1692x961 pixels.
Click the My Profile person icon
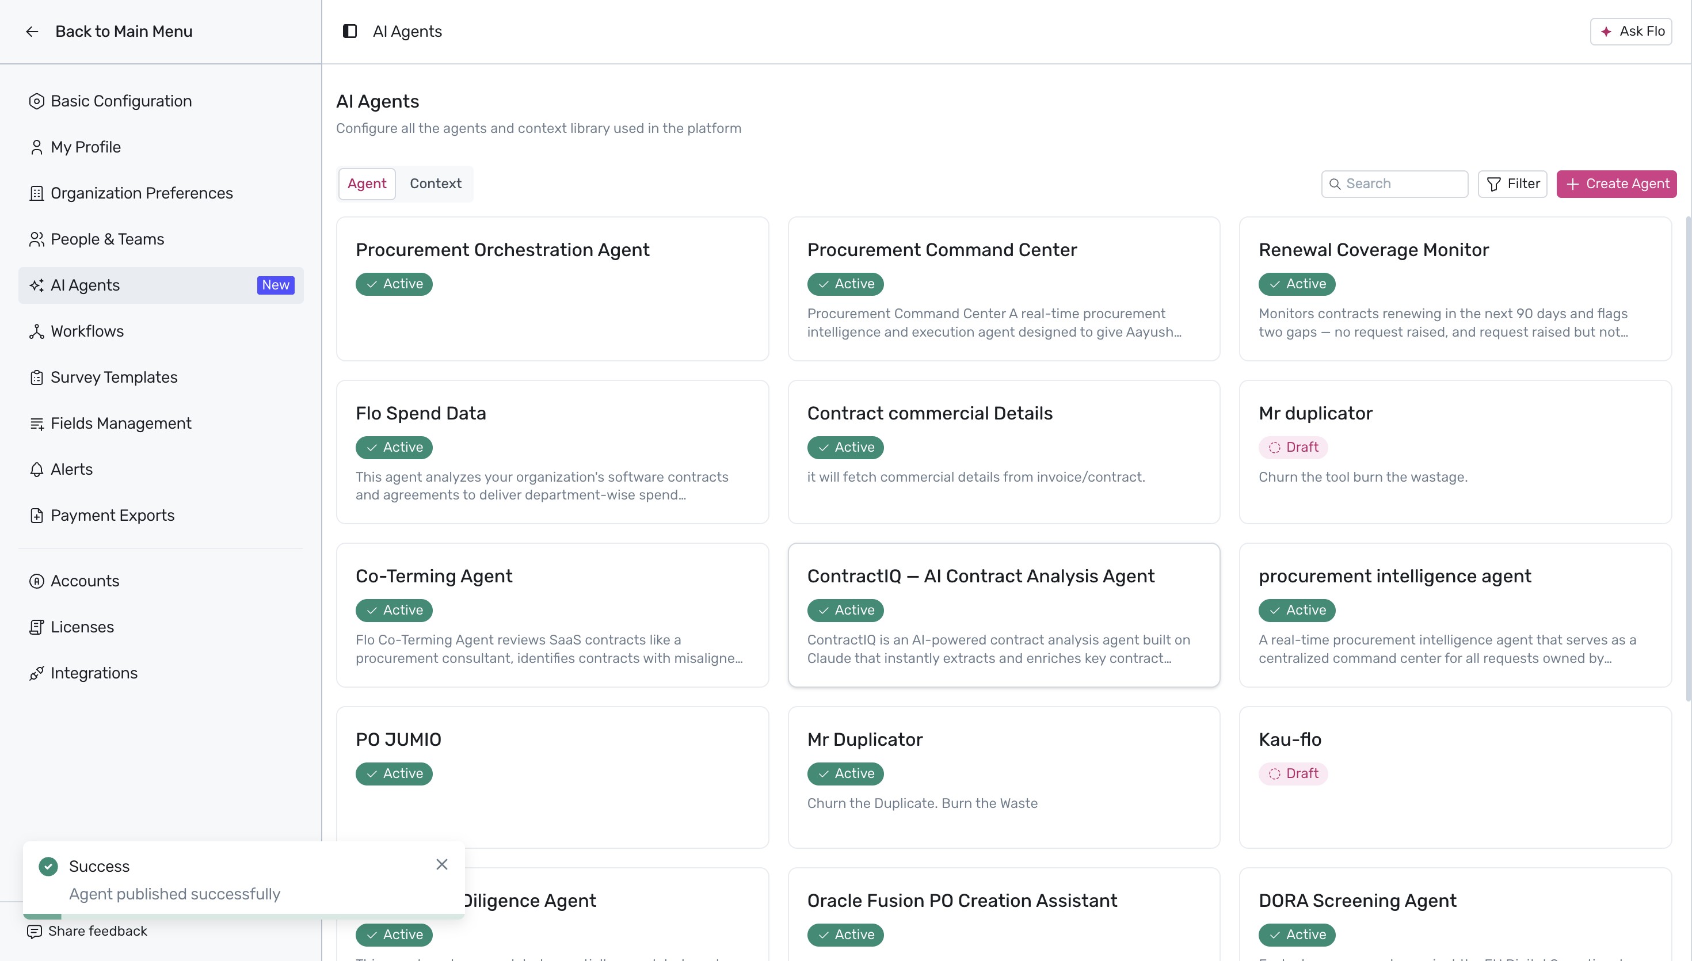(37, 147)
